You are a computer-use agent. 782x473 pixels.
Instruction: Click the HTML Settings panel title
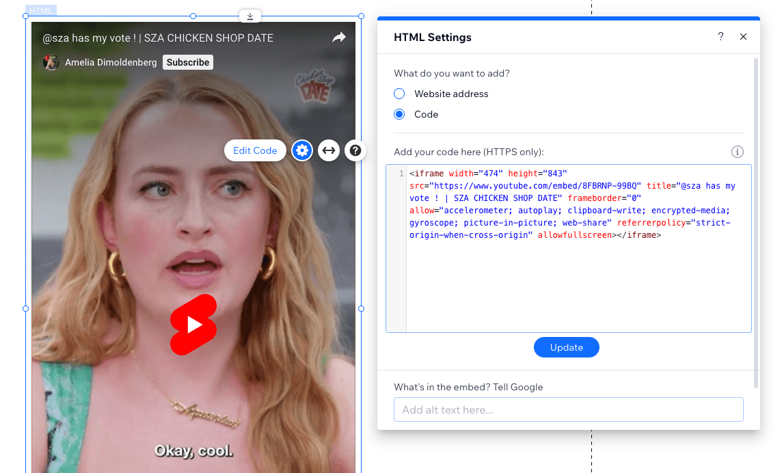pos(433,38)
